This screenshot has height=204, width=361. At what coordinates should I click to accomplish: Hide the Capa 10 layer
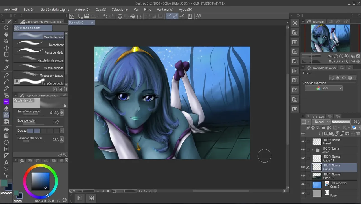tap(303, 176)
